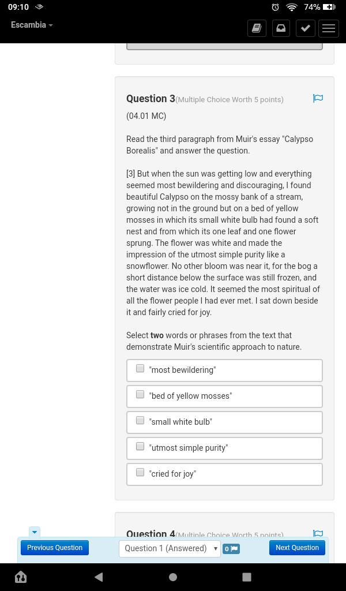Tap the recent apps square button
This screenshot has width=346, height=591.
[247, 577]
